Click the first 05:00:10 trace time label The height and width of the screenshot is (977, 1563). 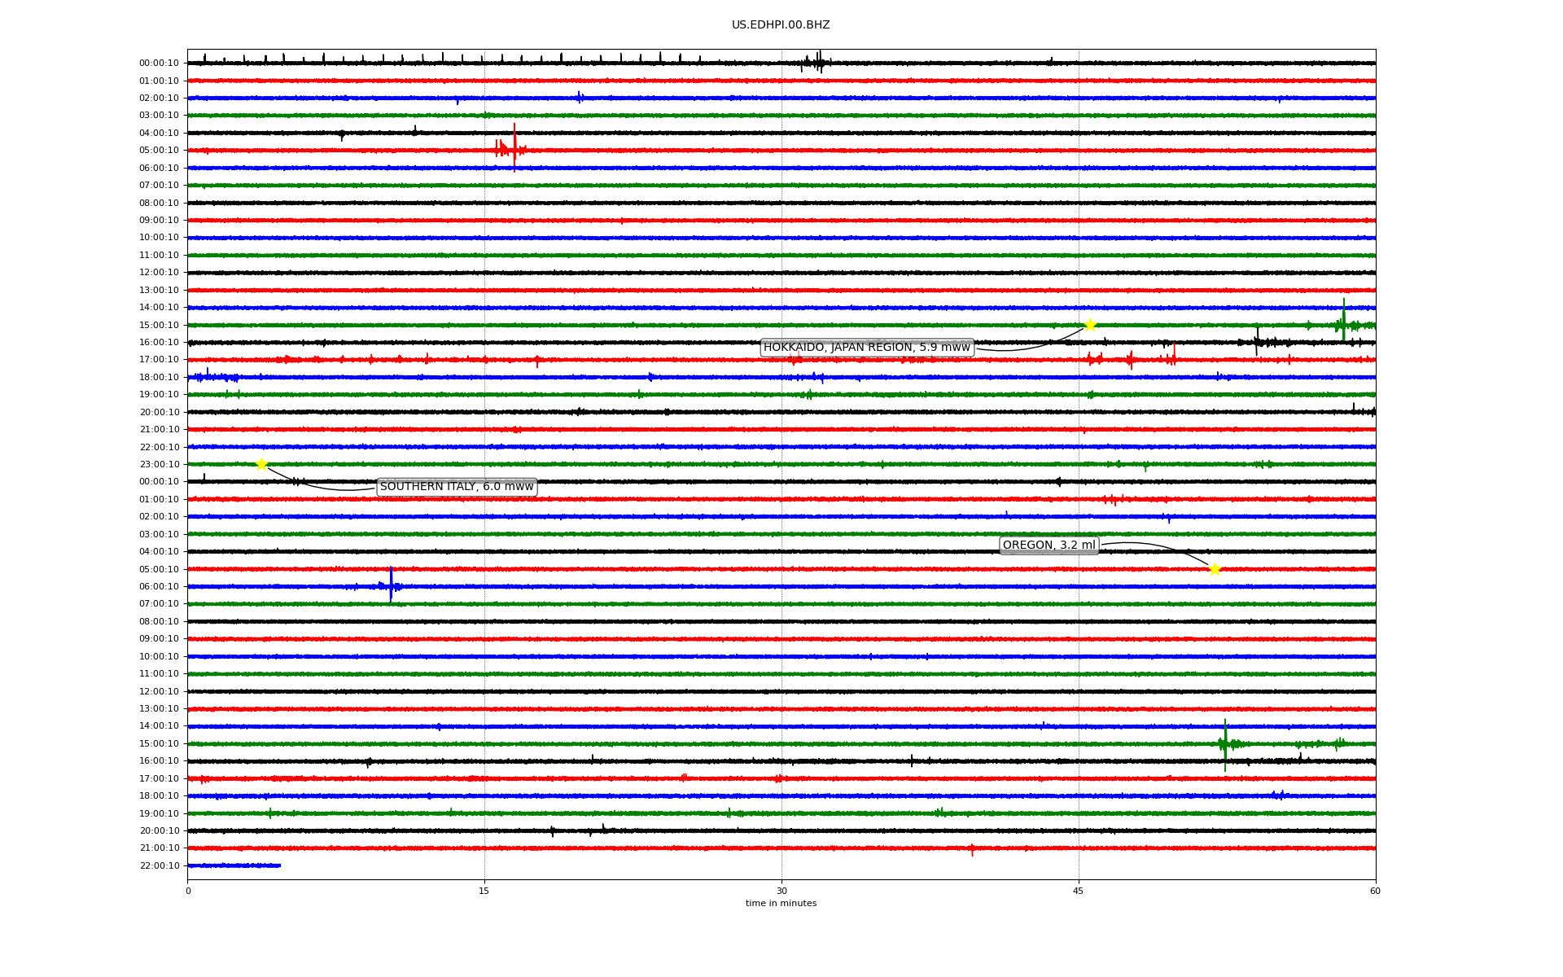coord(159,151)
